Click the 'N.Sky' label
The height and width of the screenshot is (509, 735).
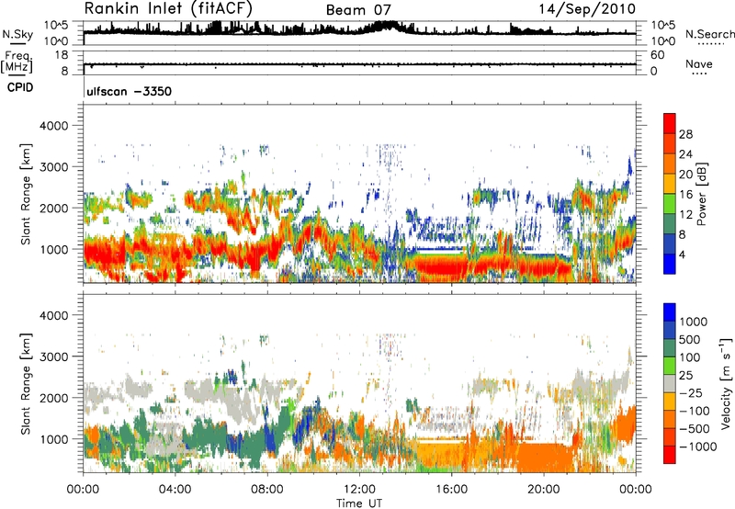17,35
